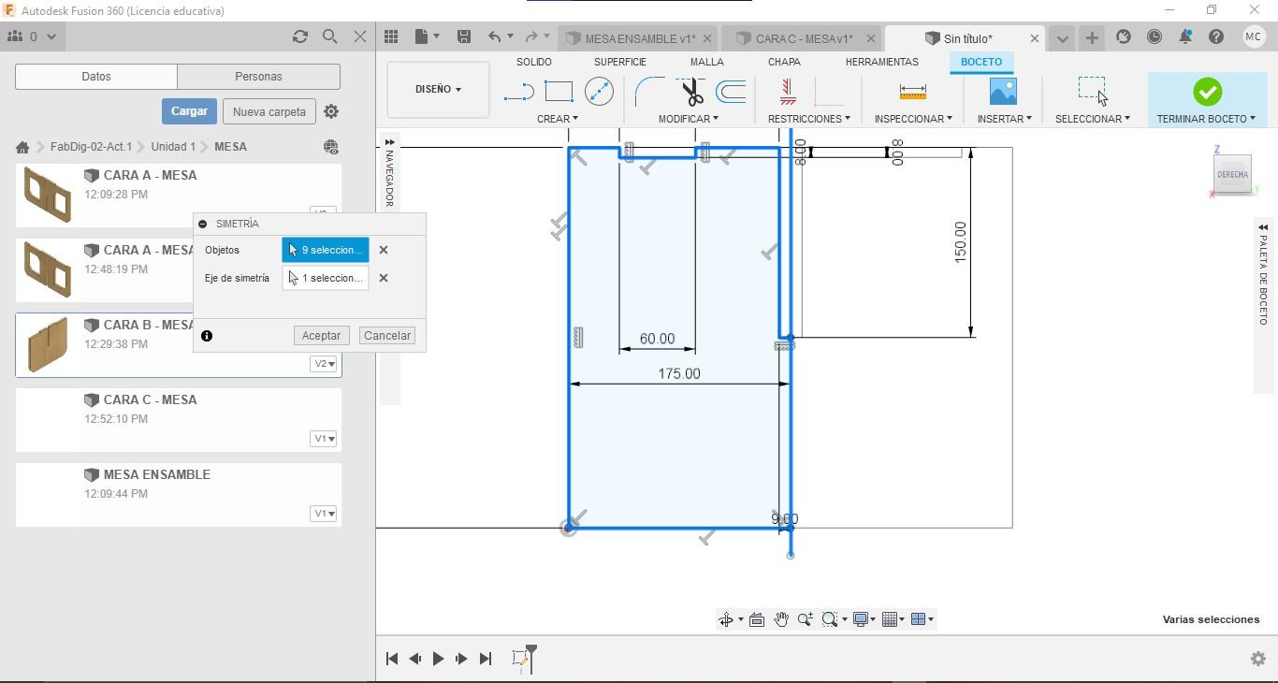This screenshot has height=683, width=1278.
Task: Switch to the Personas tab
Action: coord(258,77)
